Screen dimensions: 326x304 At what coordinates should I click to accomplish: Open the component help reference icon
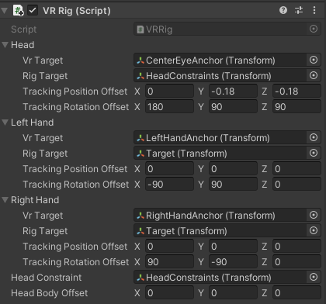283,10
